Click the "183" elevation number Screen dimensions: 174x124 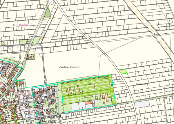point(157,31)
